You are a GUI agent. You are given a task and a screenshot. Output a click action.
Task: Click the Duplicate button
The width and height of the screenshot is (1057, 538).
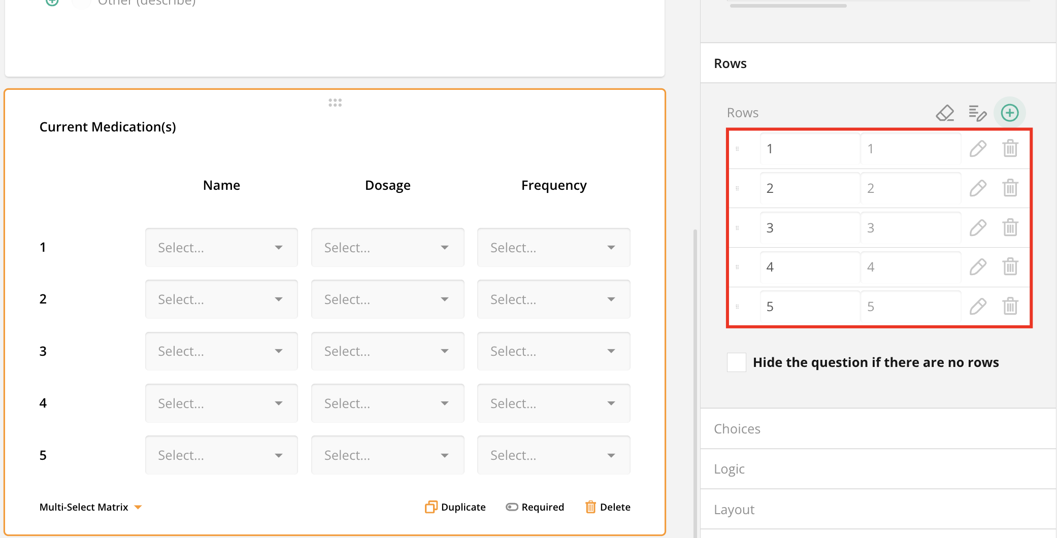coord(454,507)
